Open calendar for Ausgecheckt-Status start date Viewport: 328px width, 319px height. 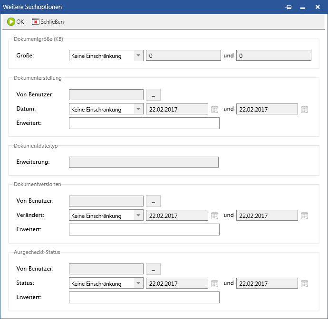[214, 283]
